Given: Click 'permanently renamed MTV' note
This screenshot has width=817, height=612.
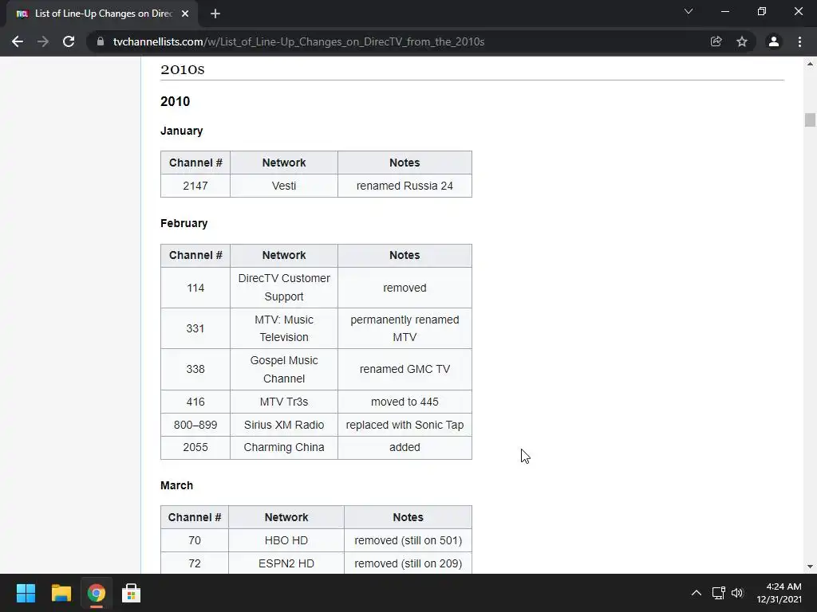Looking at the screenshot, I should [405, 328].
